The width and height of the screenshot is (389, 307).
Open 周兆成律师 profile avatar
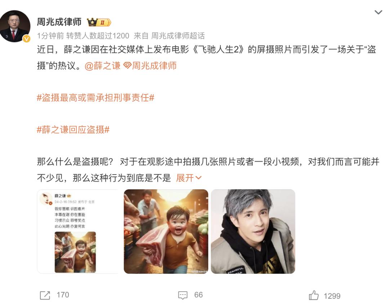tap(15, 26)
